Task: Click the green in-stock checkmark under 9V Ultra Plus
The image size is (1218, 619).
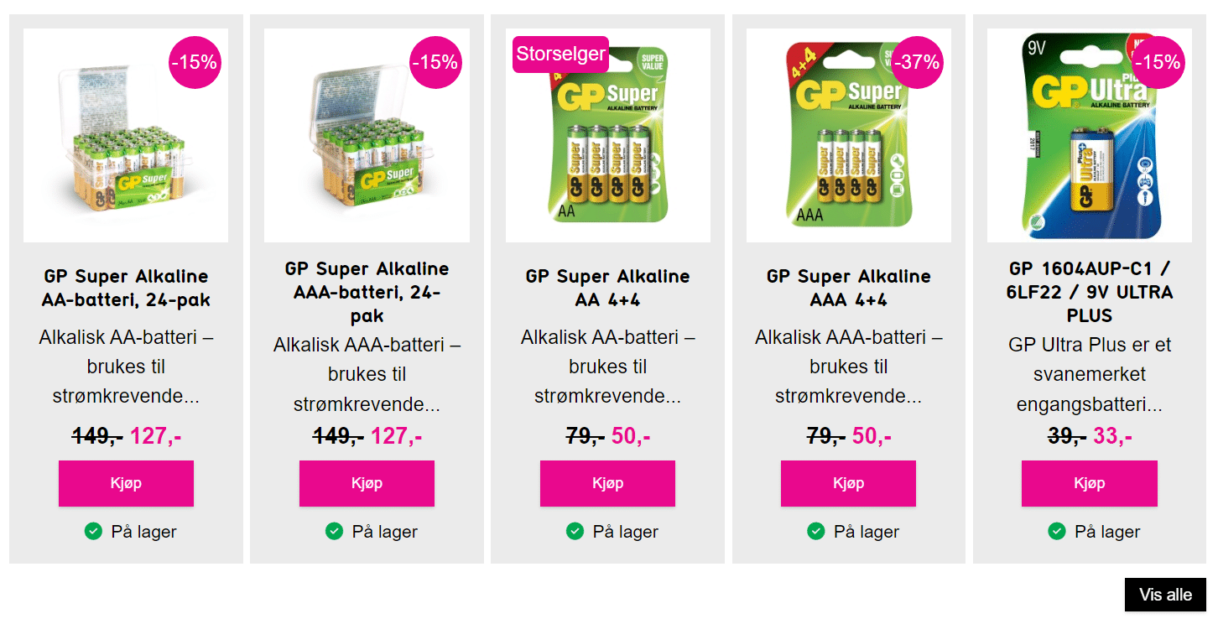Action: coord(1056,531)
